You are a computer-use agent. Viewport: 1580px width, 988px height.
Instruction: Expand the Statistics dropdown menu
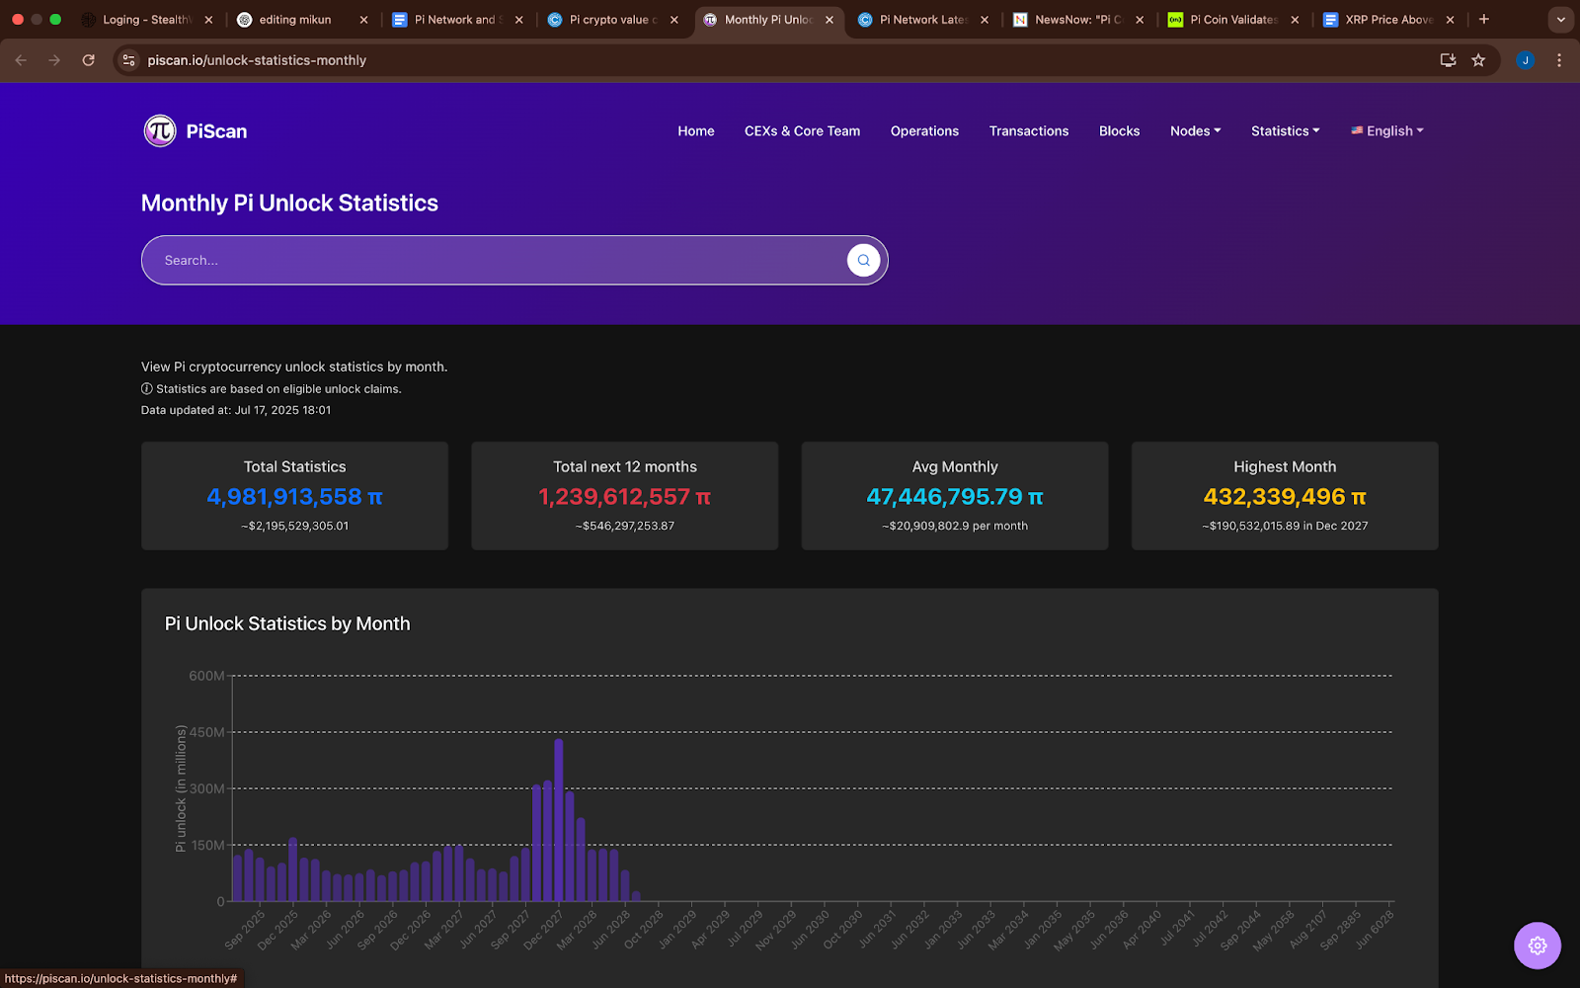pos(1285,131)
